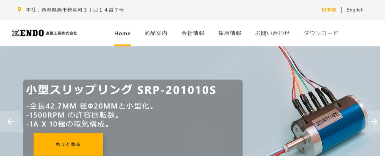Image resolution: width=385 pixels, height=156 pixels.
Task: Open the お問い合わせ page
Action: (x=272, y=33)
